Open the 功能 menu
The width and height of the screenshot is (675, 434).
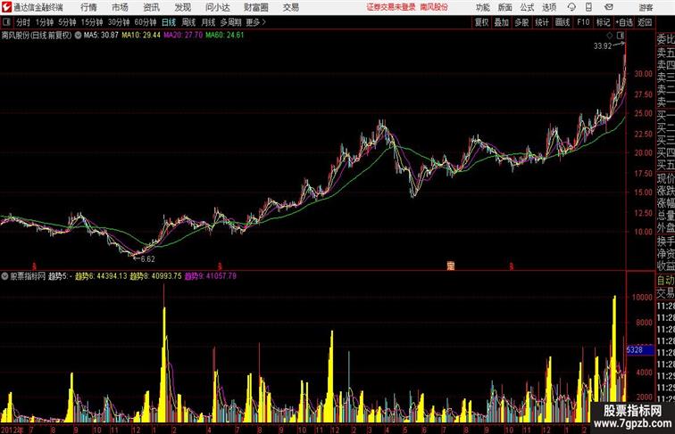[482, 7]
